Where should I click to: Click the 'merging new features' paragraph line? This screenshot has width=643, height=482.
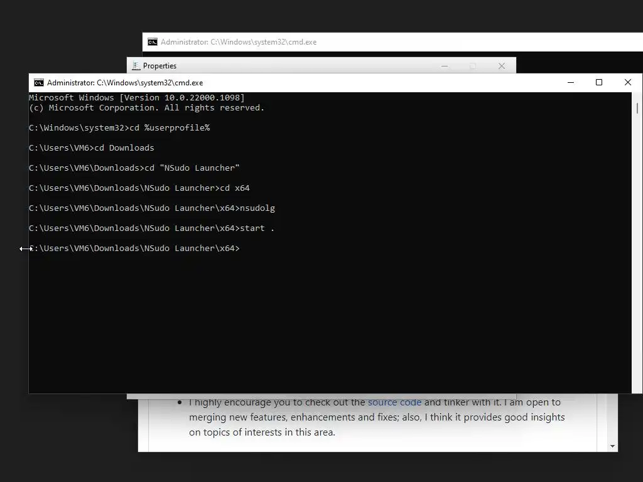tap(377, 417)
